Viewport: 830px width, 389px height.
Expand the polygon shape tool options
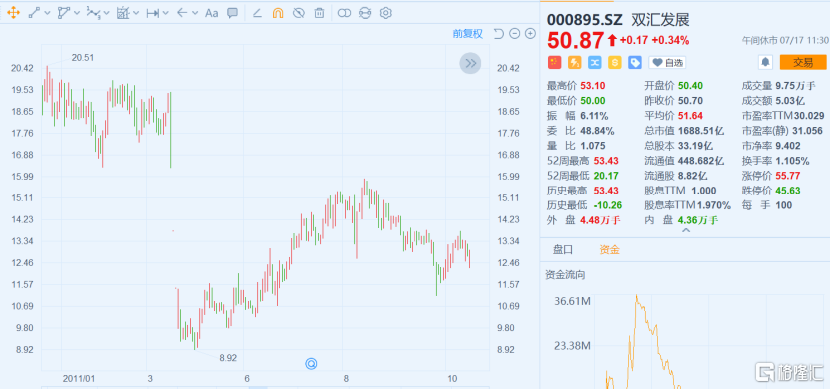click(77, 13)
